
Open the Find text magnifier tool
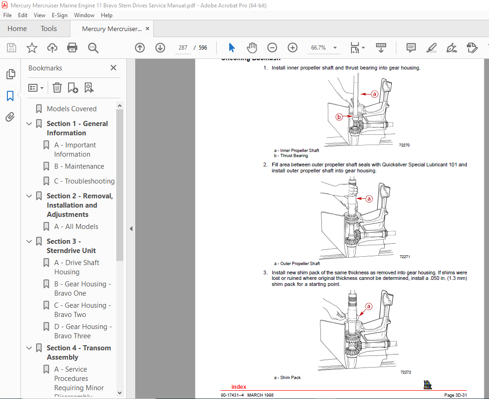point(93,48)
